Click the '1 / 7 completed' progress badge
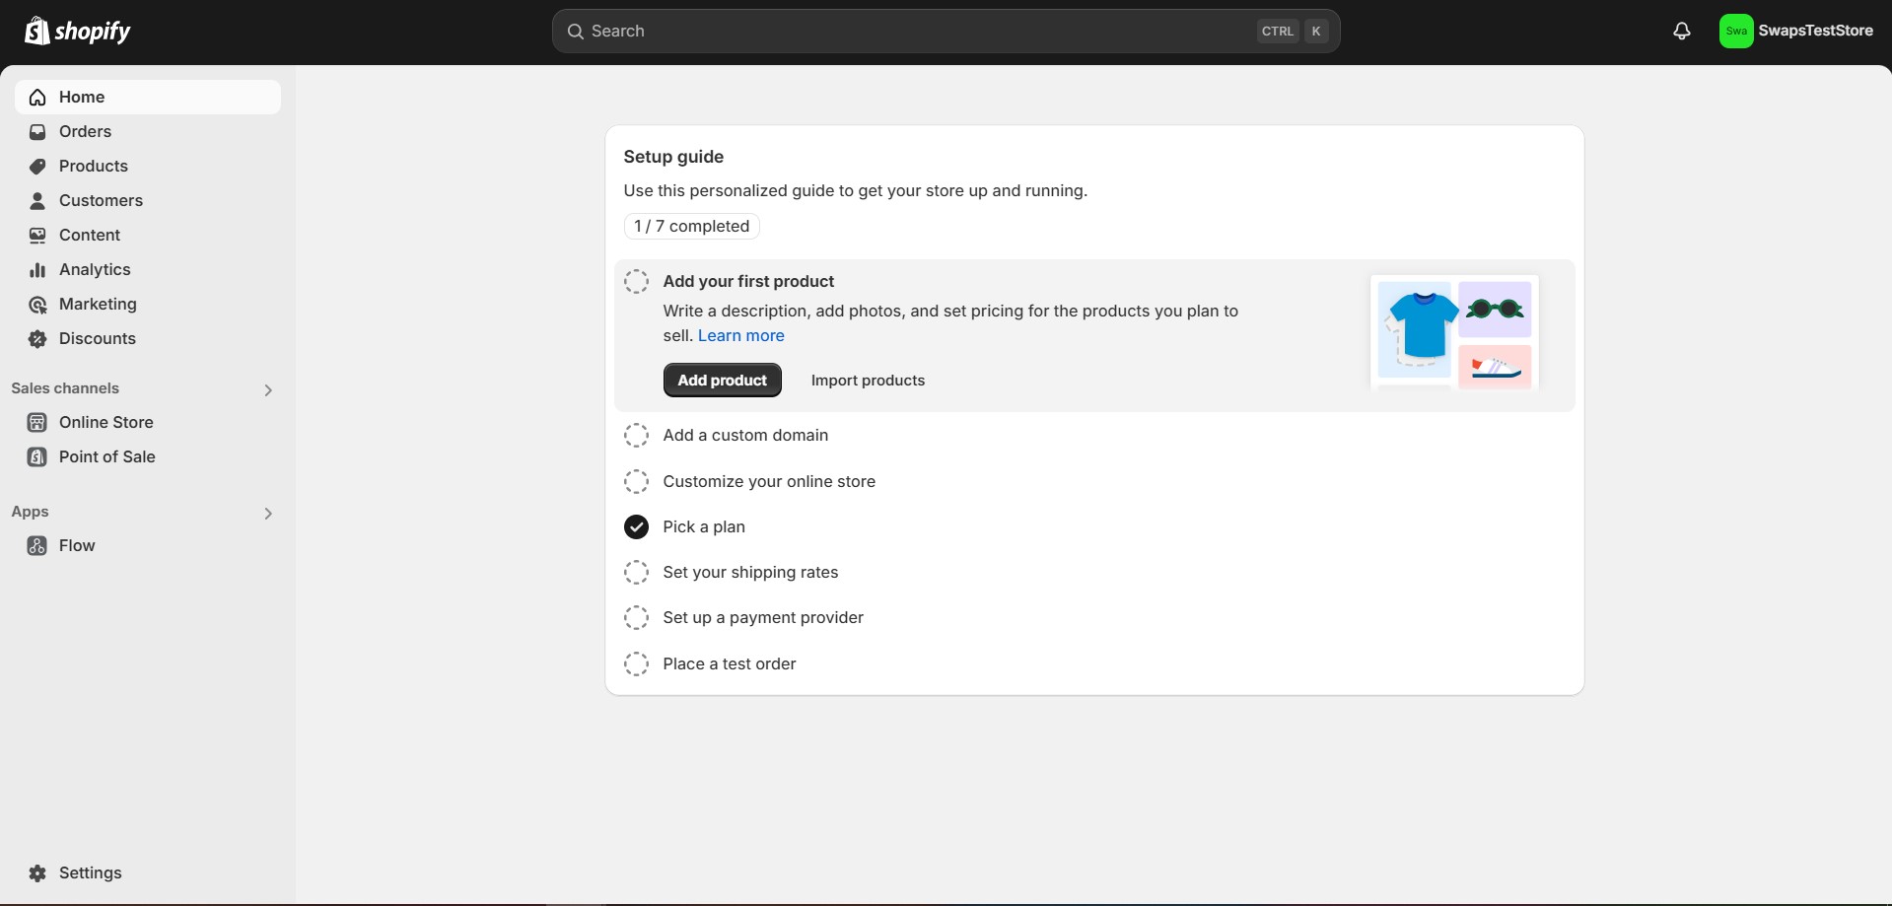This screenshot has width=1892, height=906. coord(692,226)
